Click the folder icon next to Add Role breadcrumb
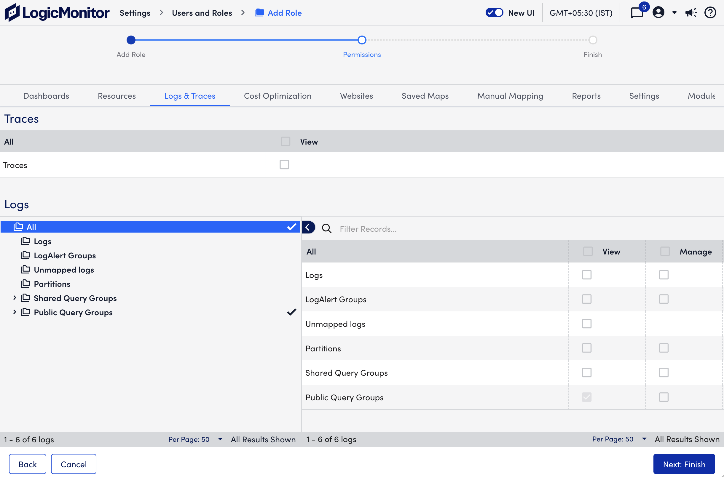The image size is (724, 477). pyautogui.click(x=259, y=13)
